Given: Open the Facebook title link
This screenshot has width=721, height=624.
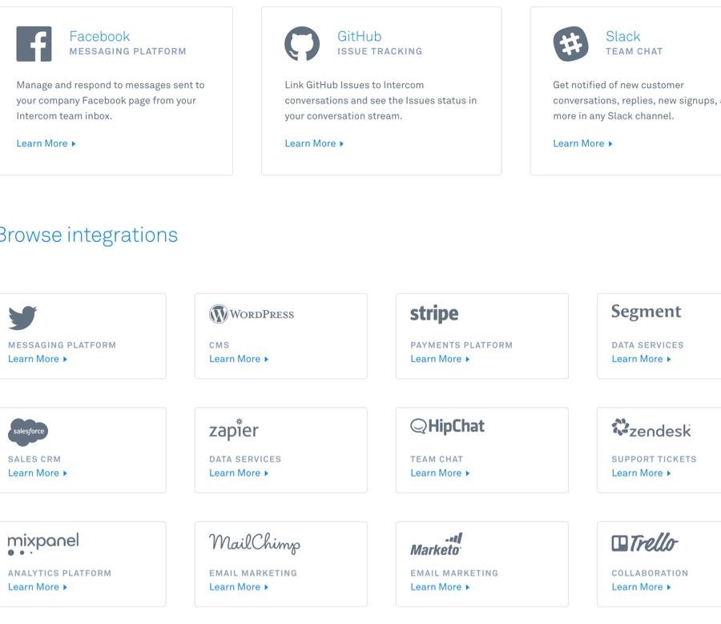Looking at the screenshot, I should pyautogui.click(x=100, y=36).
